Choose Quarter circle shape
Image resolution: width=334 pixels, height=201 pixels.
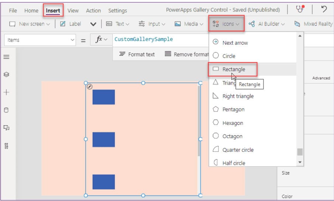coord(253,150)
